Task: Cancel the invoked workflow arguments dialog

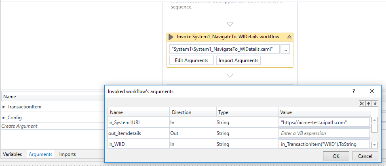Action: pos(365,156)
